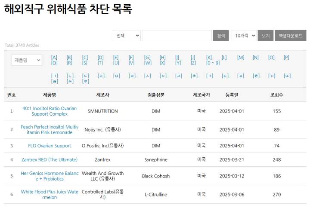Screen dimensions: 310x208
Task: Filter by letter [H]
Action: [x=163, y=58]
